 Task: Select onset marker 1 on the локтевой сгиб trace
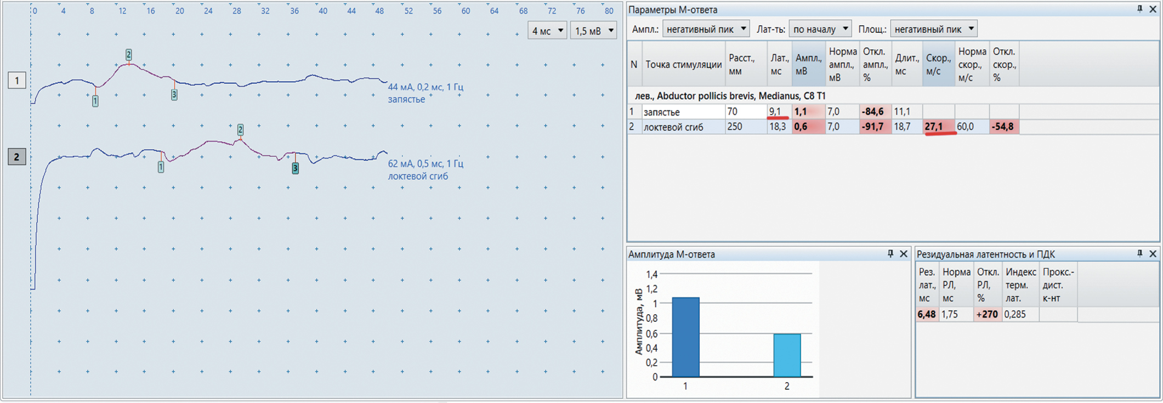[x=161, y=167]
